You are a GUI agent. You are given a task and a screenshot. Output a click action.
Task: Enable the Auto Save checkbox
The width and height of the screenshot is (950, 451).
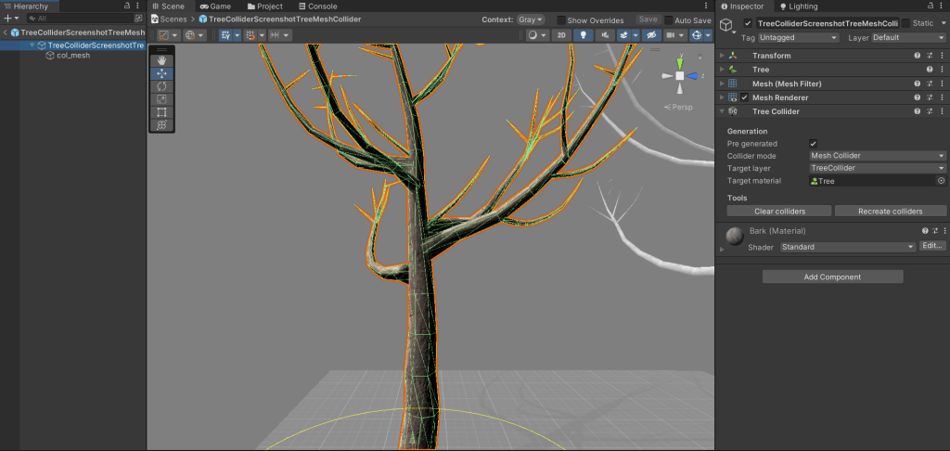(668, 19)
